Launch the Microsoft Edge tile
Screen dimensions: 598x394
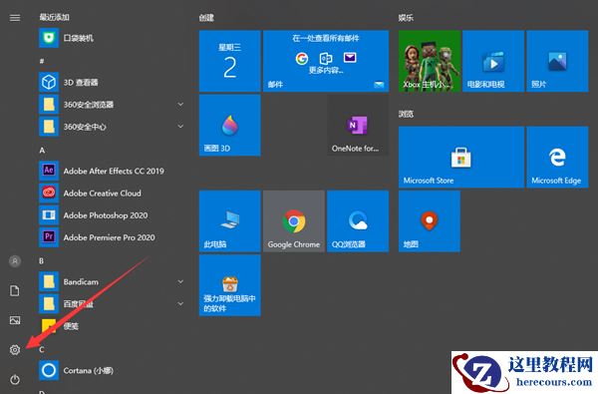point(557,157)
